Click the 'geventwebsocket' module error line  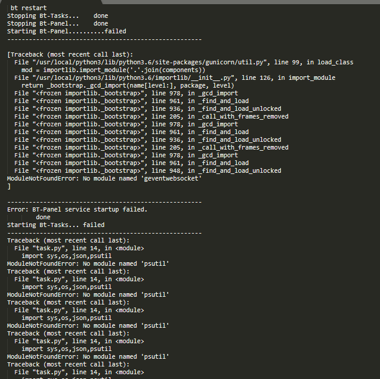104,178
